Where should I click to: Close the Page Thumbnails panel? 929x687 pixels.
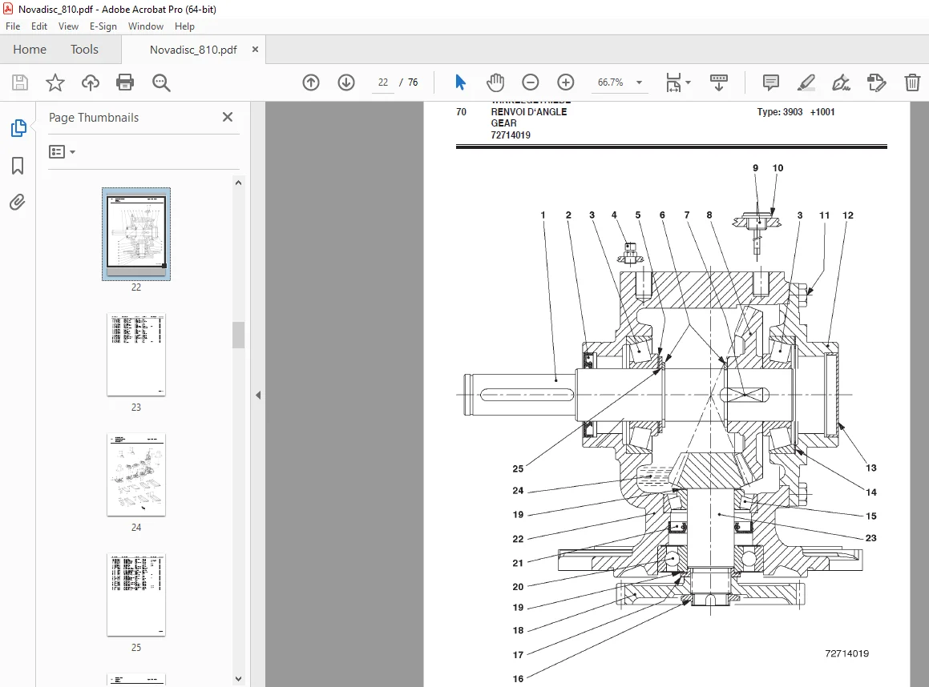228,117
